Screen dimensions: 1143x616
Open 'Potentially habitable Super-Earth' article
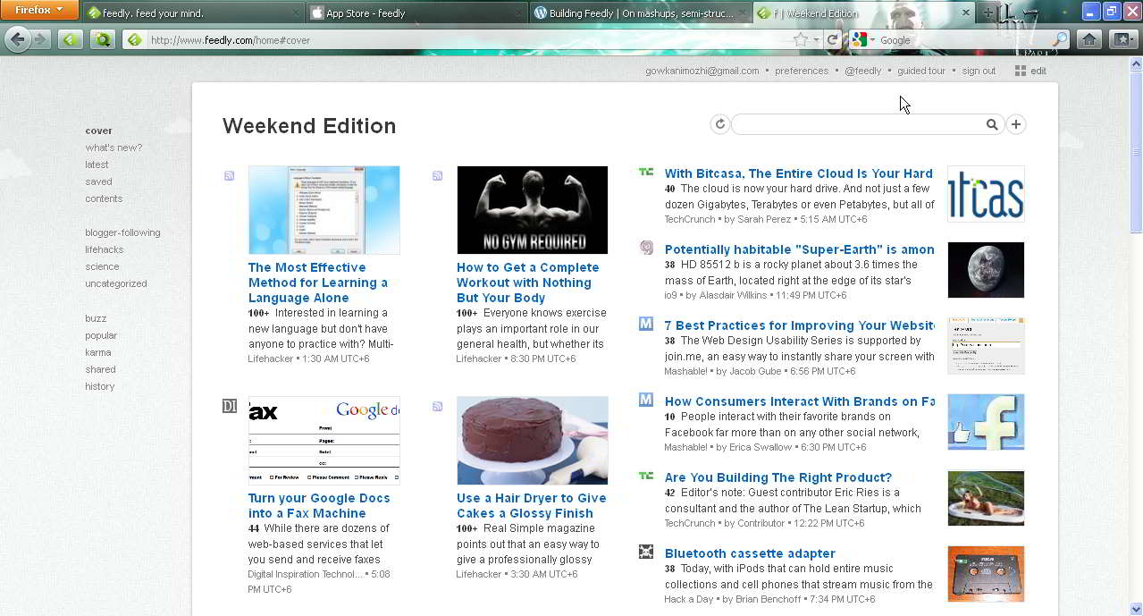(x=799, y=249)
